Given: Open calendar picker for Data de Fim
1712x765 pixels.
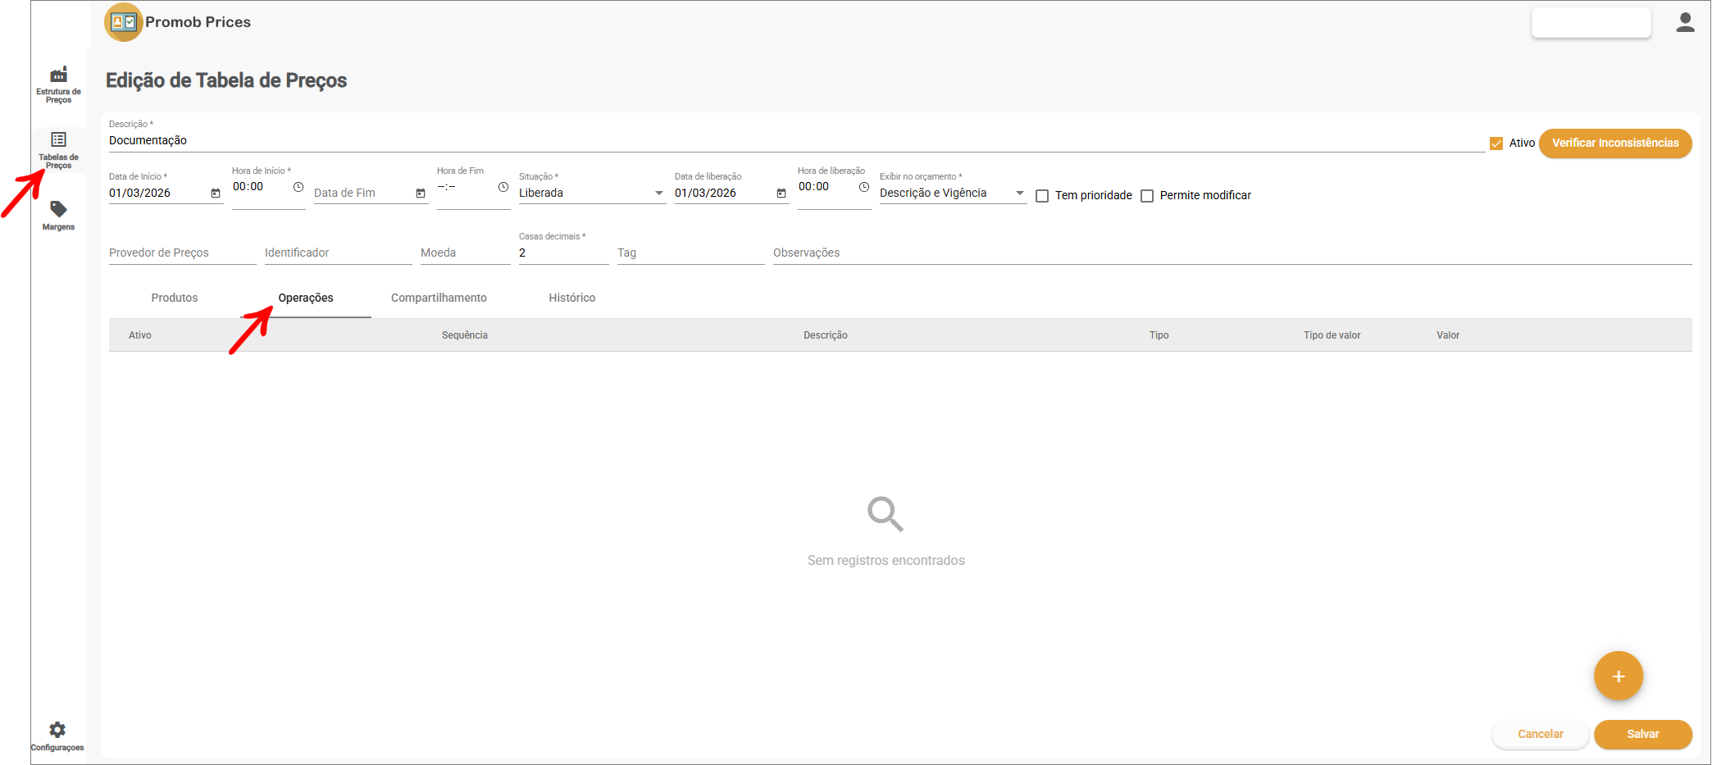Looking at the screenshot, I should tap(421, 194).
